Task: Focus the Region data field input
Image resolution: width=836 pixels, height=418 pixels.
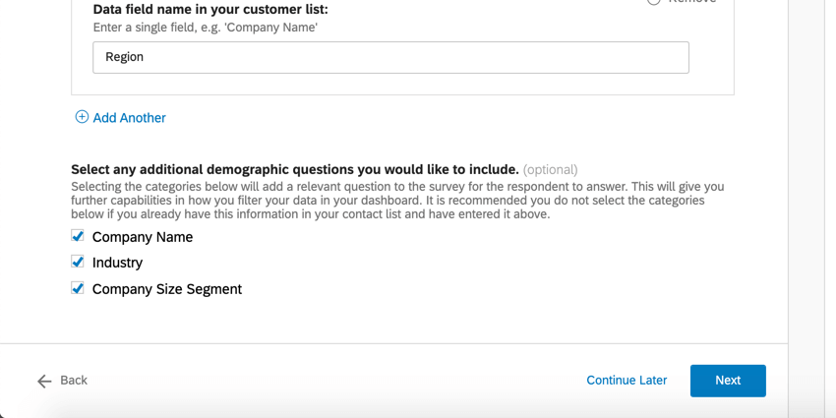Action: (x=390, y=57)
